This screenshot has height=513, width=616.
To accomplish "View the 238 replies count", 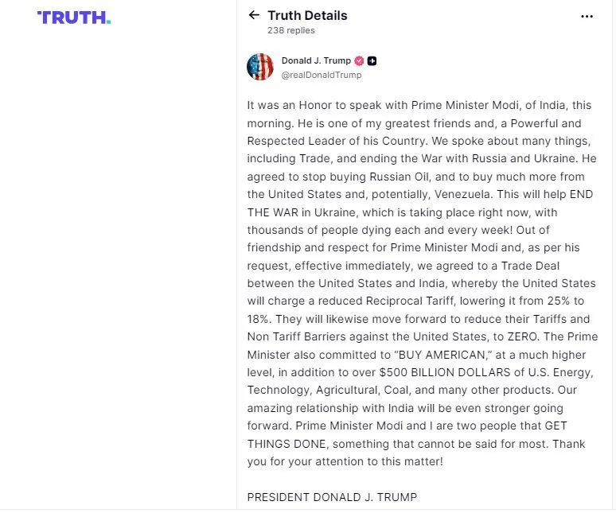I will coord(291,30).
